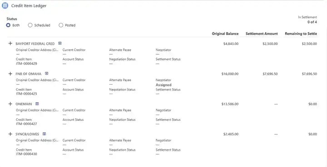The width and height of the screenshot is (327, 167).
Task: Click Settlement Status label in SYNCB/LOWES row
Action: (x=168, y=150)
